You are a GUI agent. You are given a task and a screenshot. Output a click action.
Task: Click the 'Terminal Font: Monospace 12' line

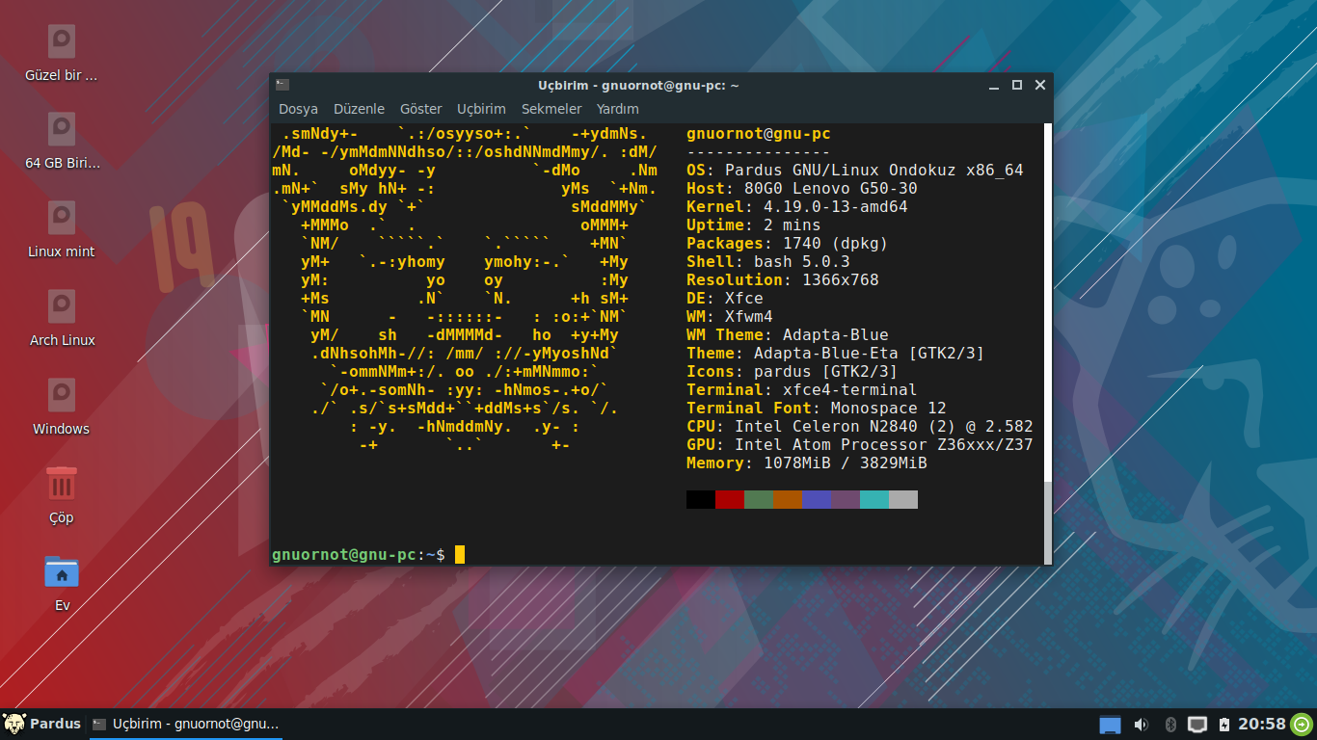pos(817,409)
